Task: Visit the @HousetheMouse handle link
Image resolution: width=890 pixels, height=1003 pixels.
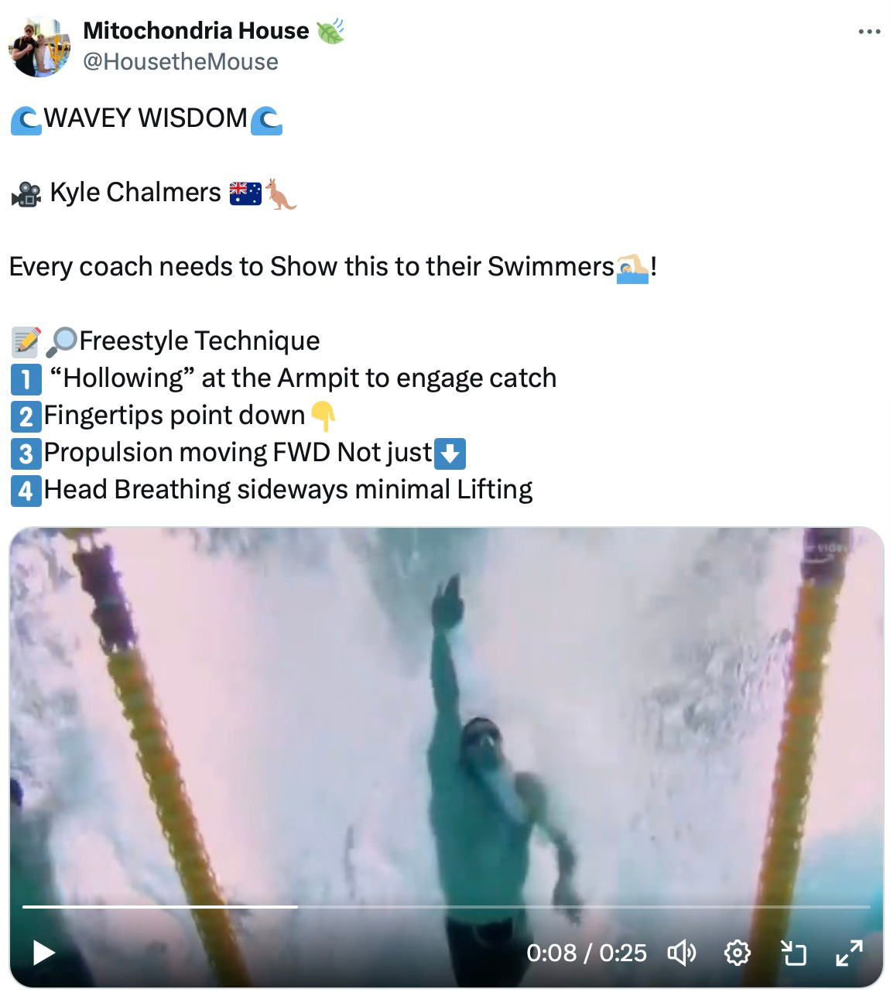Action: (180, 61)
